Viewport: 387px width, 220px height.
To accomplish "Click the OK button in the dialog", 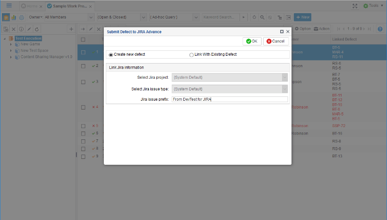I will point(252,41).
